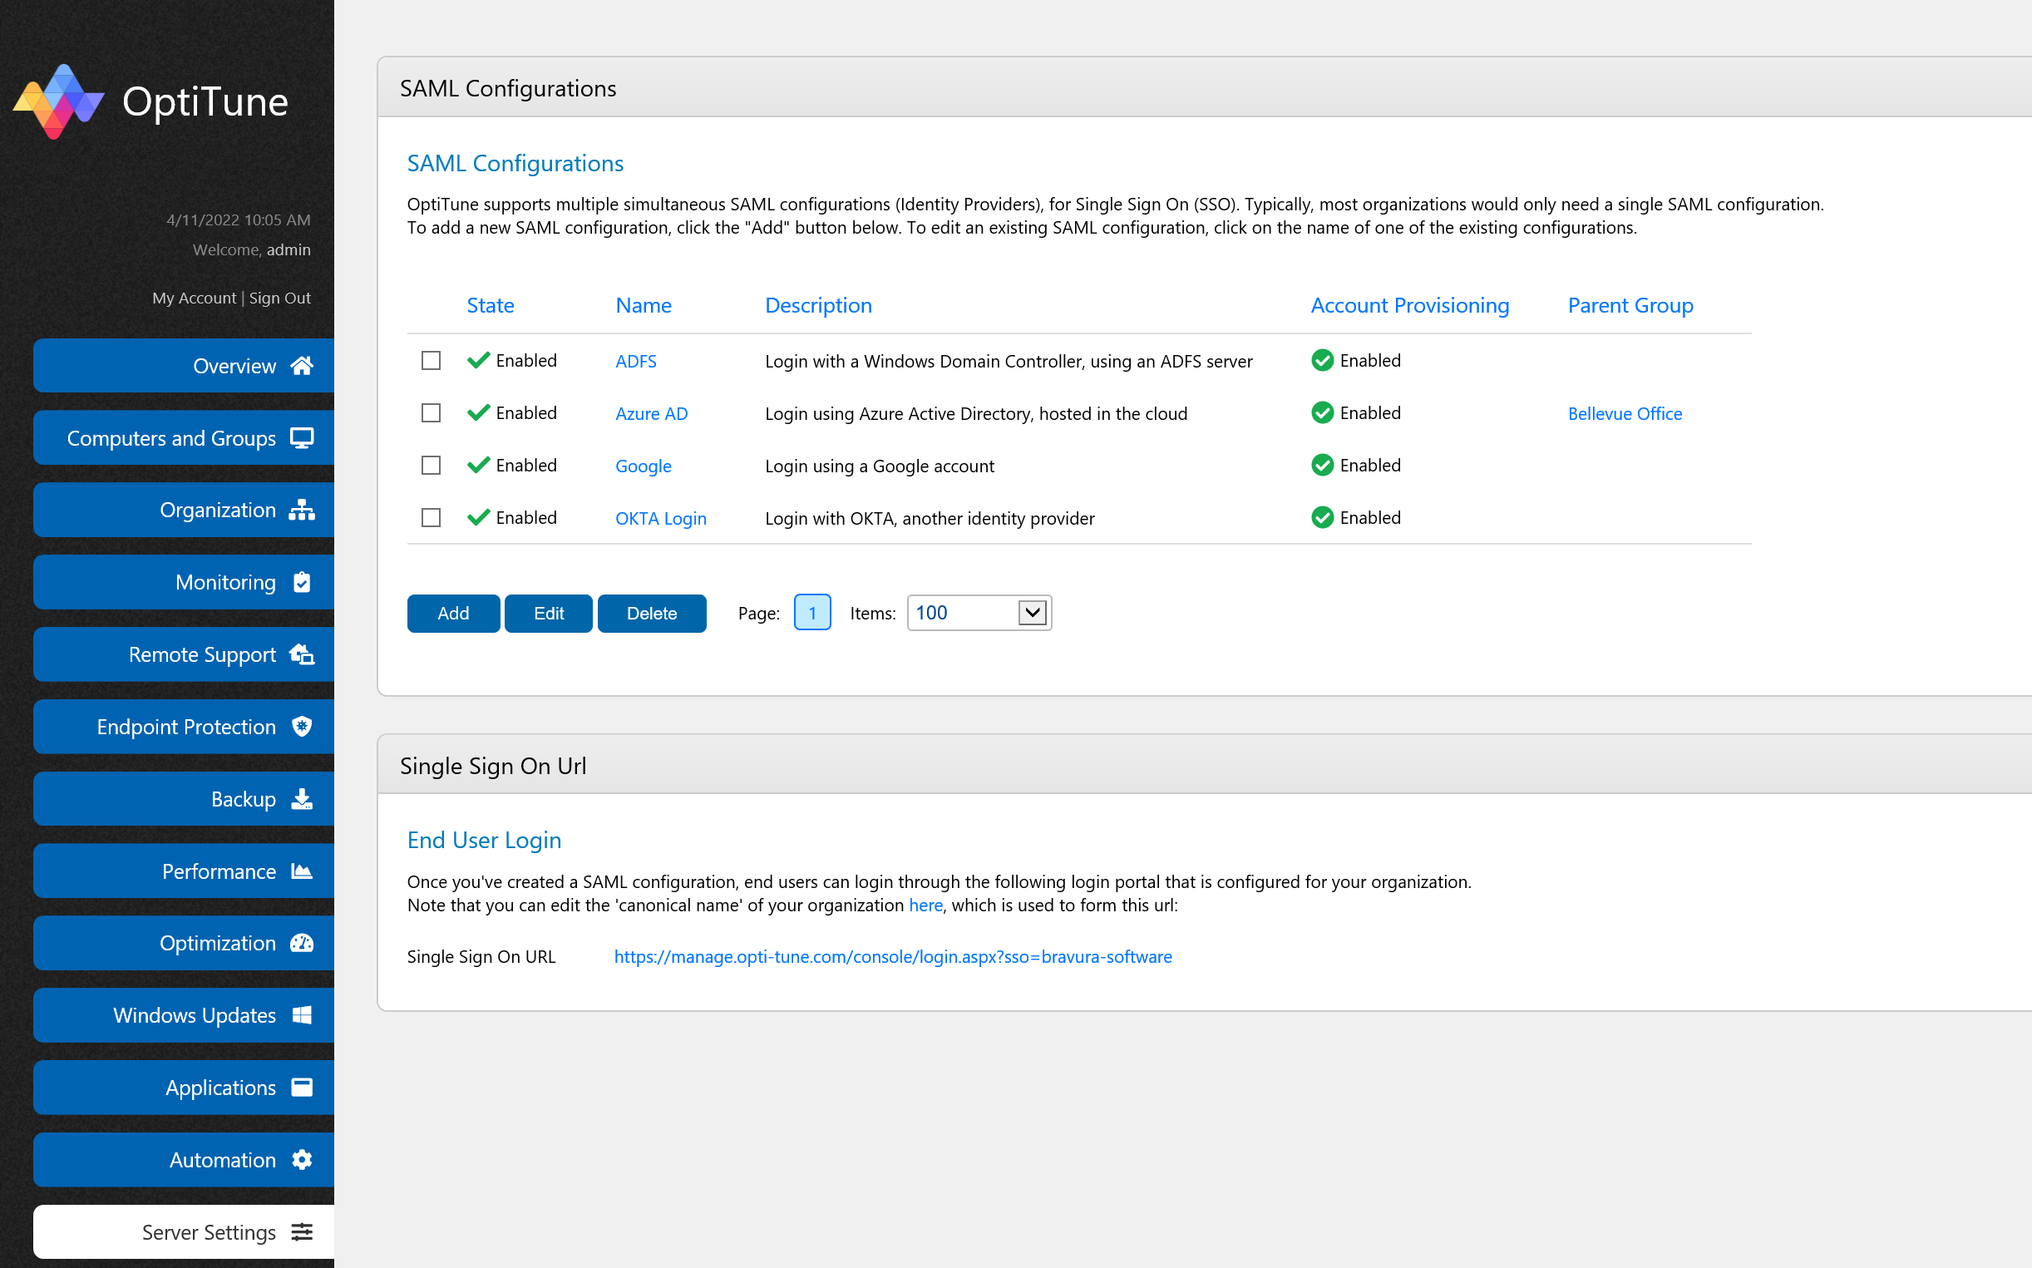
Task: Navigate to Monitoring
Action: pos(184,582)
